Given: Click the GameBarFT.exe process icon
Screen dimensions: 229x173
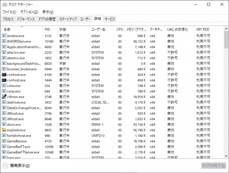Looking at the screenshot, I should click(x=4, y=147).
